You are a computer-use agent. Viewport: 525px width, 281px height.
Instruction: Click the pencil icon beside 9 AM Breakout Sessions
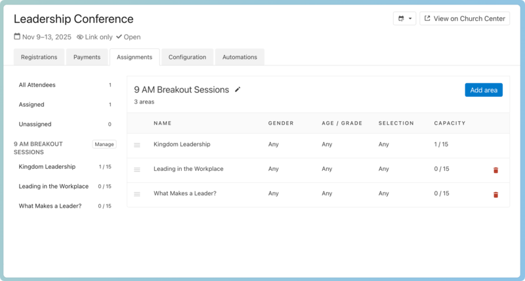pos(238,90)
